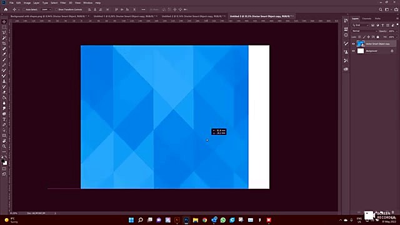Image resolution: width=400 pixels, height=225 pixels.
Task: Open the Normal blend mode dropdown
Action: (x=364, y=31)
